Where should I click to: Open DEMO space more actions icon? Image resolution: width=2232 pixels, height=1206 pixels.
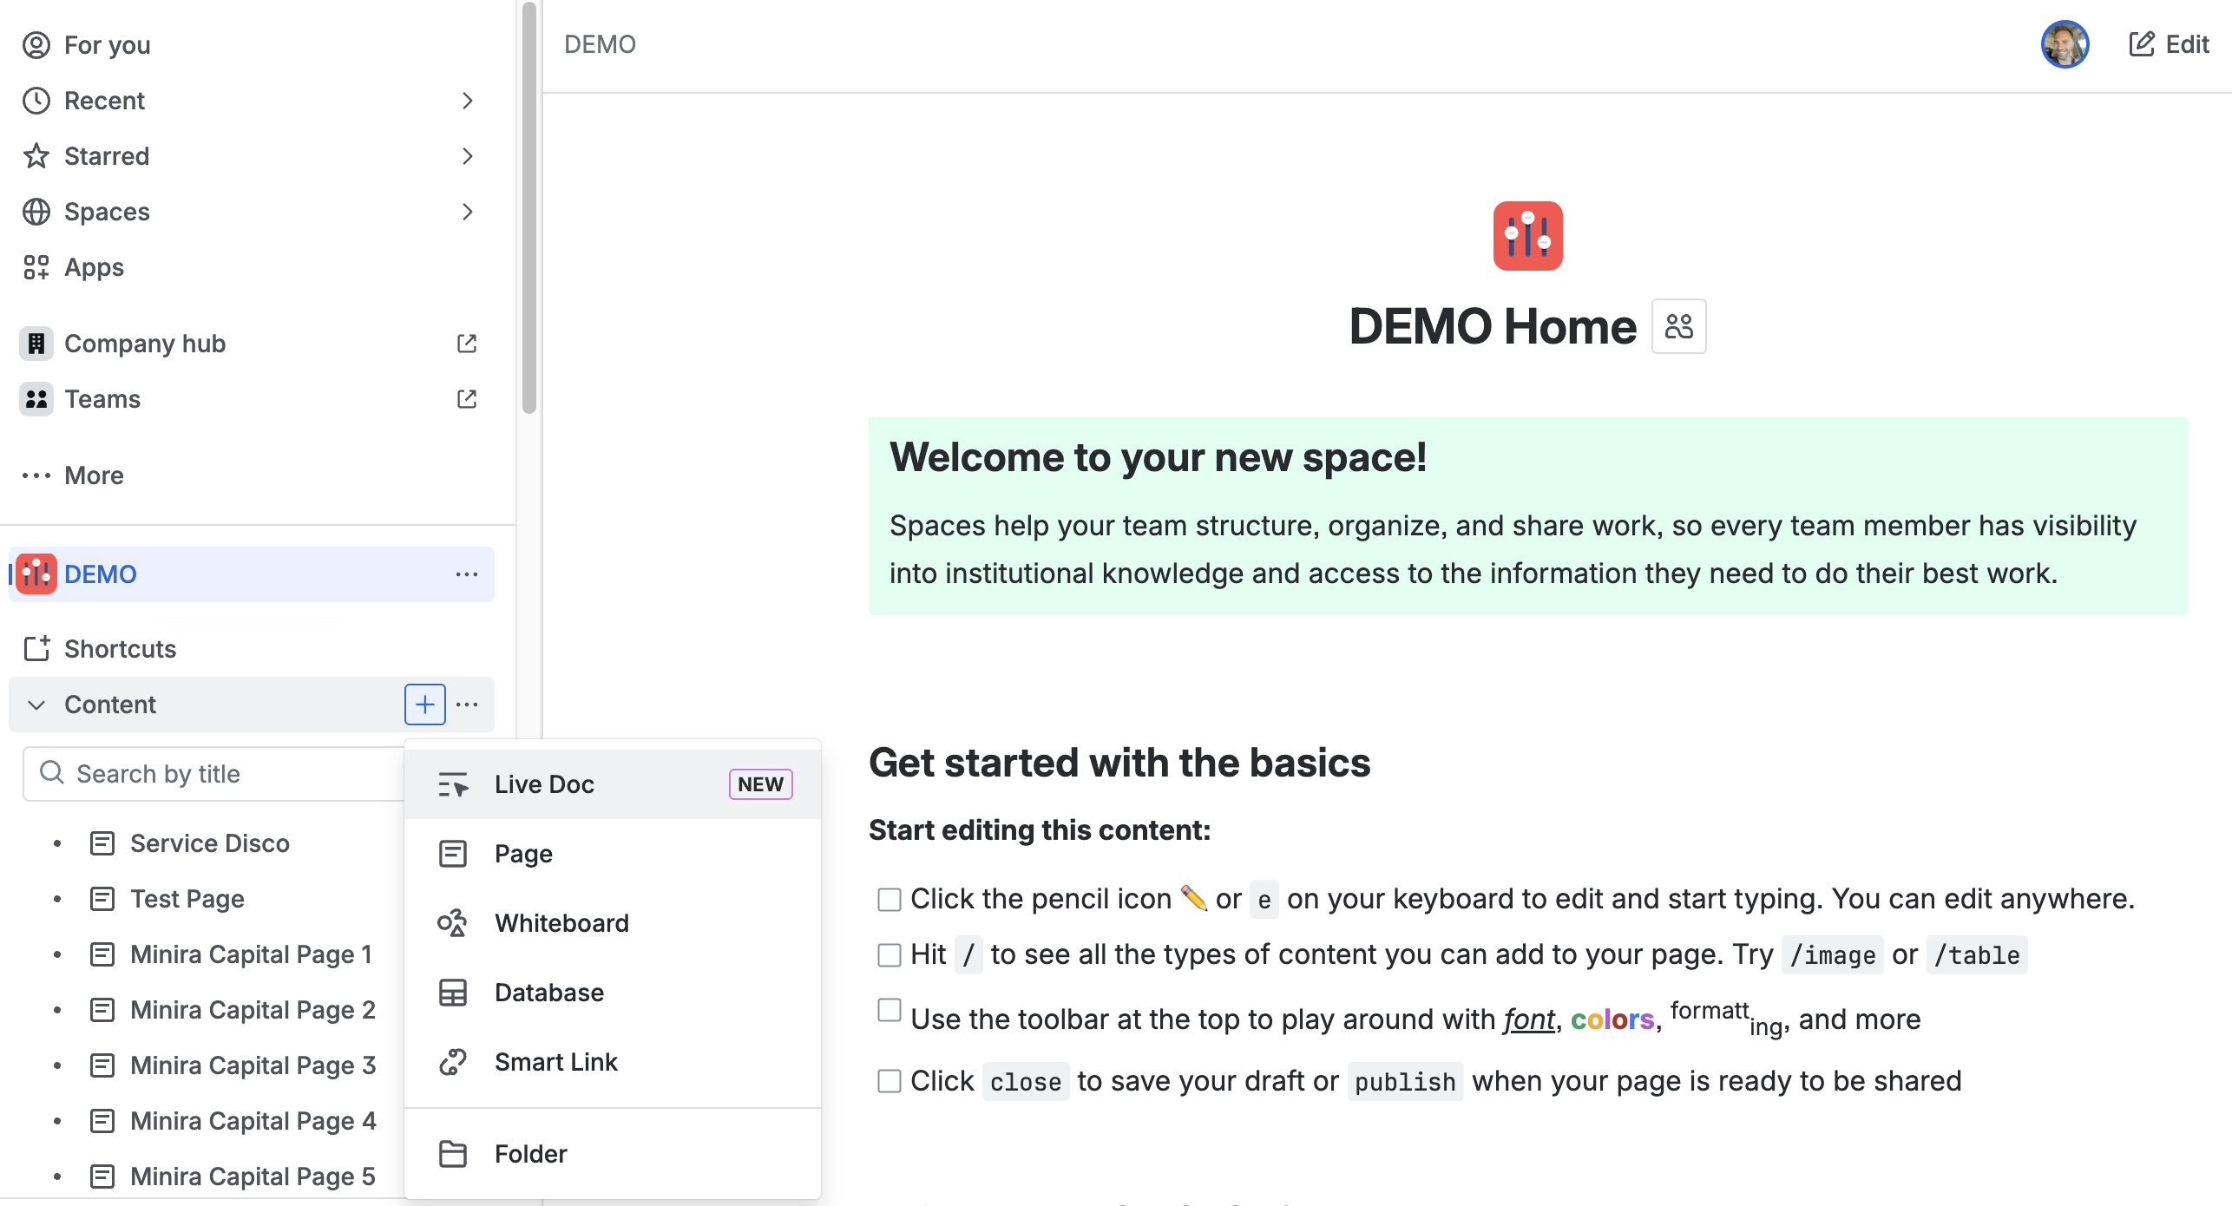click(468, 574)
